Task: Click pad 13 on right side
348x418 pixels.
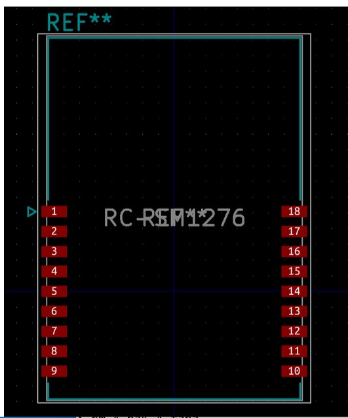Action: (x=294, y=311)
